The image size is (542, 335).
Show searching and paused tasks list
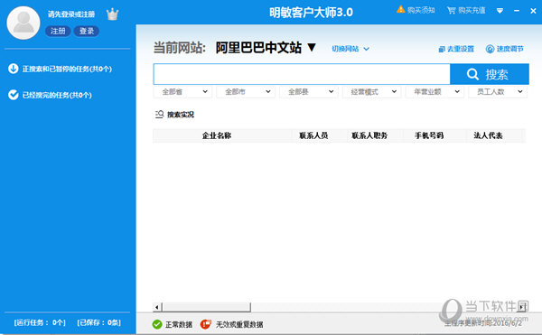60,69
